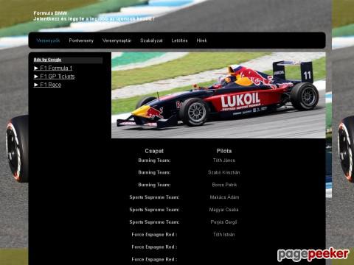The width and height of the screenshot is (354, 265).
Task: Select pilot name Makács Ádám
Action: point(224,197)
